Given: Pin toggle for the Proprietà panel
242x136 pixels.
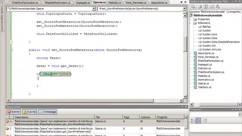Looking at the screenshot, I should point(236,109).
